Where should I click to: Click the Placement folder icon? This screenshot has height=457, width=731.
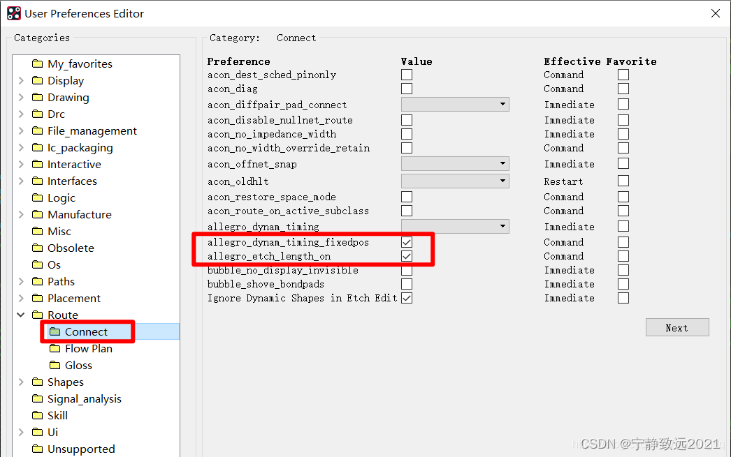point(37,299)
